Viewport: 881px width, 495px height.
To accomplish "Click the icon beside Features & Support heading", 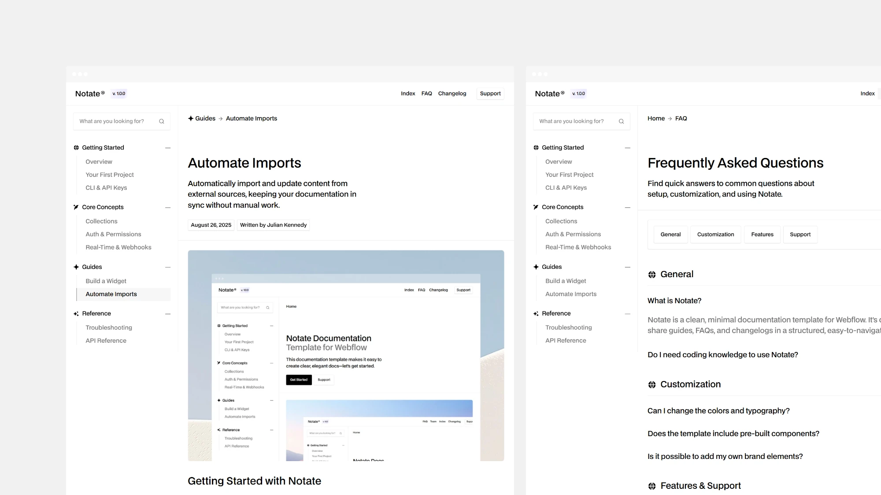I will pyautogui.click(x=652, y=485).
